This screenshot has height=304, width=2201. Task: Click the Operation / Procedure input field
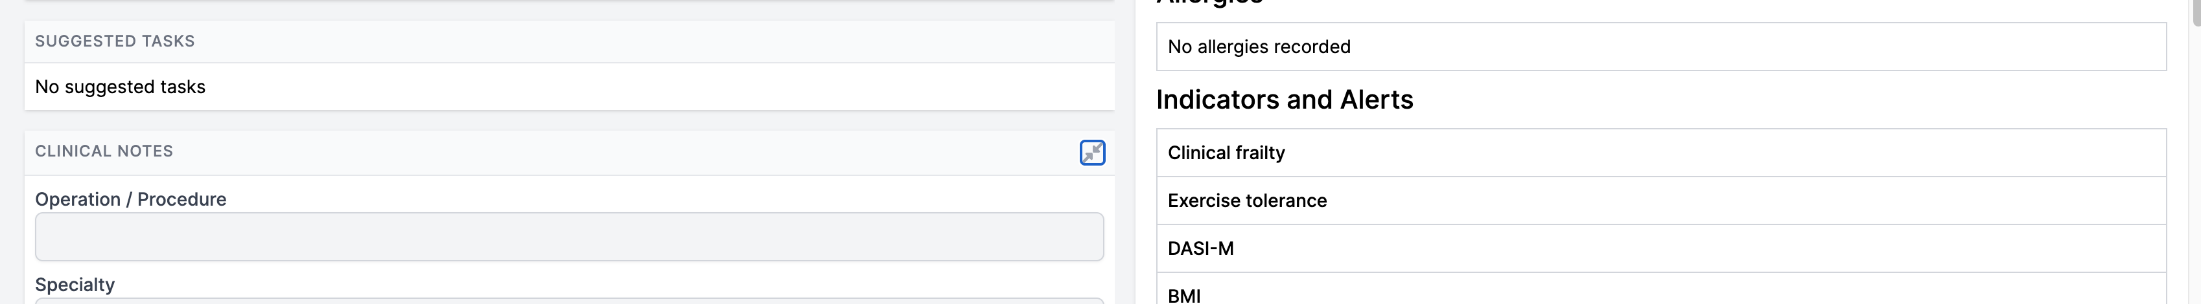coord(569,237)
